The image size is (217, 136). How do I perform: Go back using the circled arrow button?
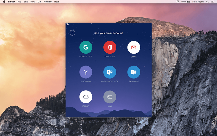point(72,33)
